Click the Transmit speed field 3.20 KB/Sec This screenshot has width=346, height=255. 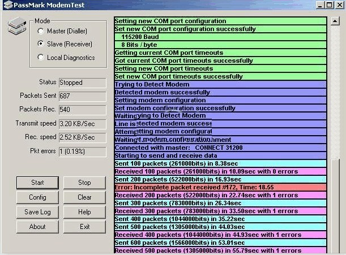pyautogui.click(x=83, y=124)
